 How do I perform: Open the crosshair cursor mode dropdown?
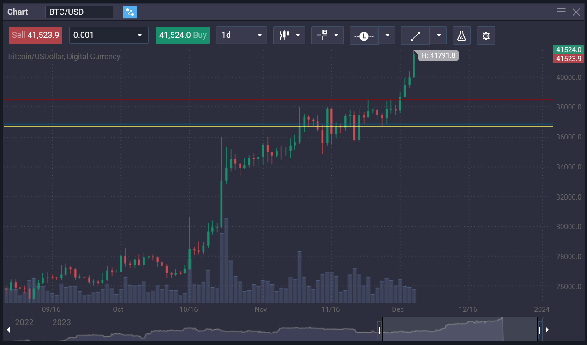click(328, 35)
